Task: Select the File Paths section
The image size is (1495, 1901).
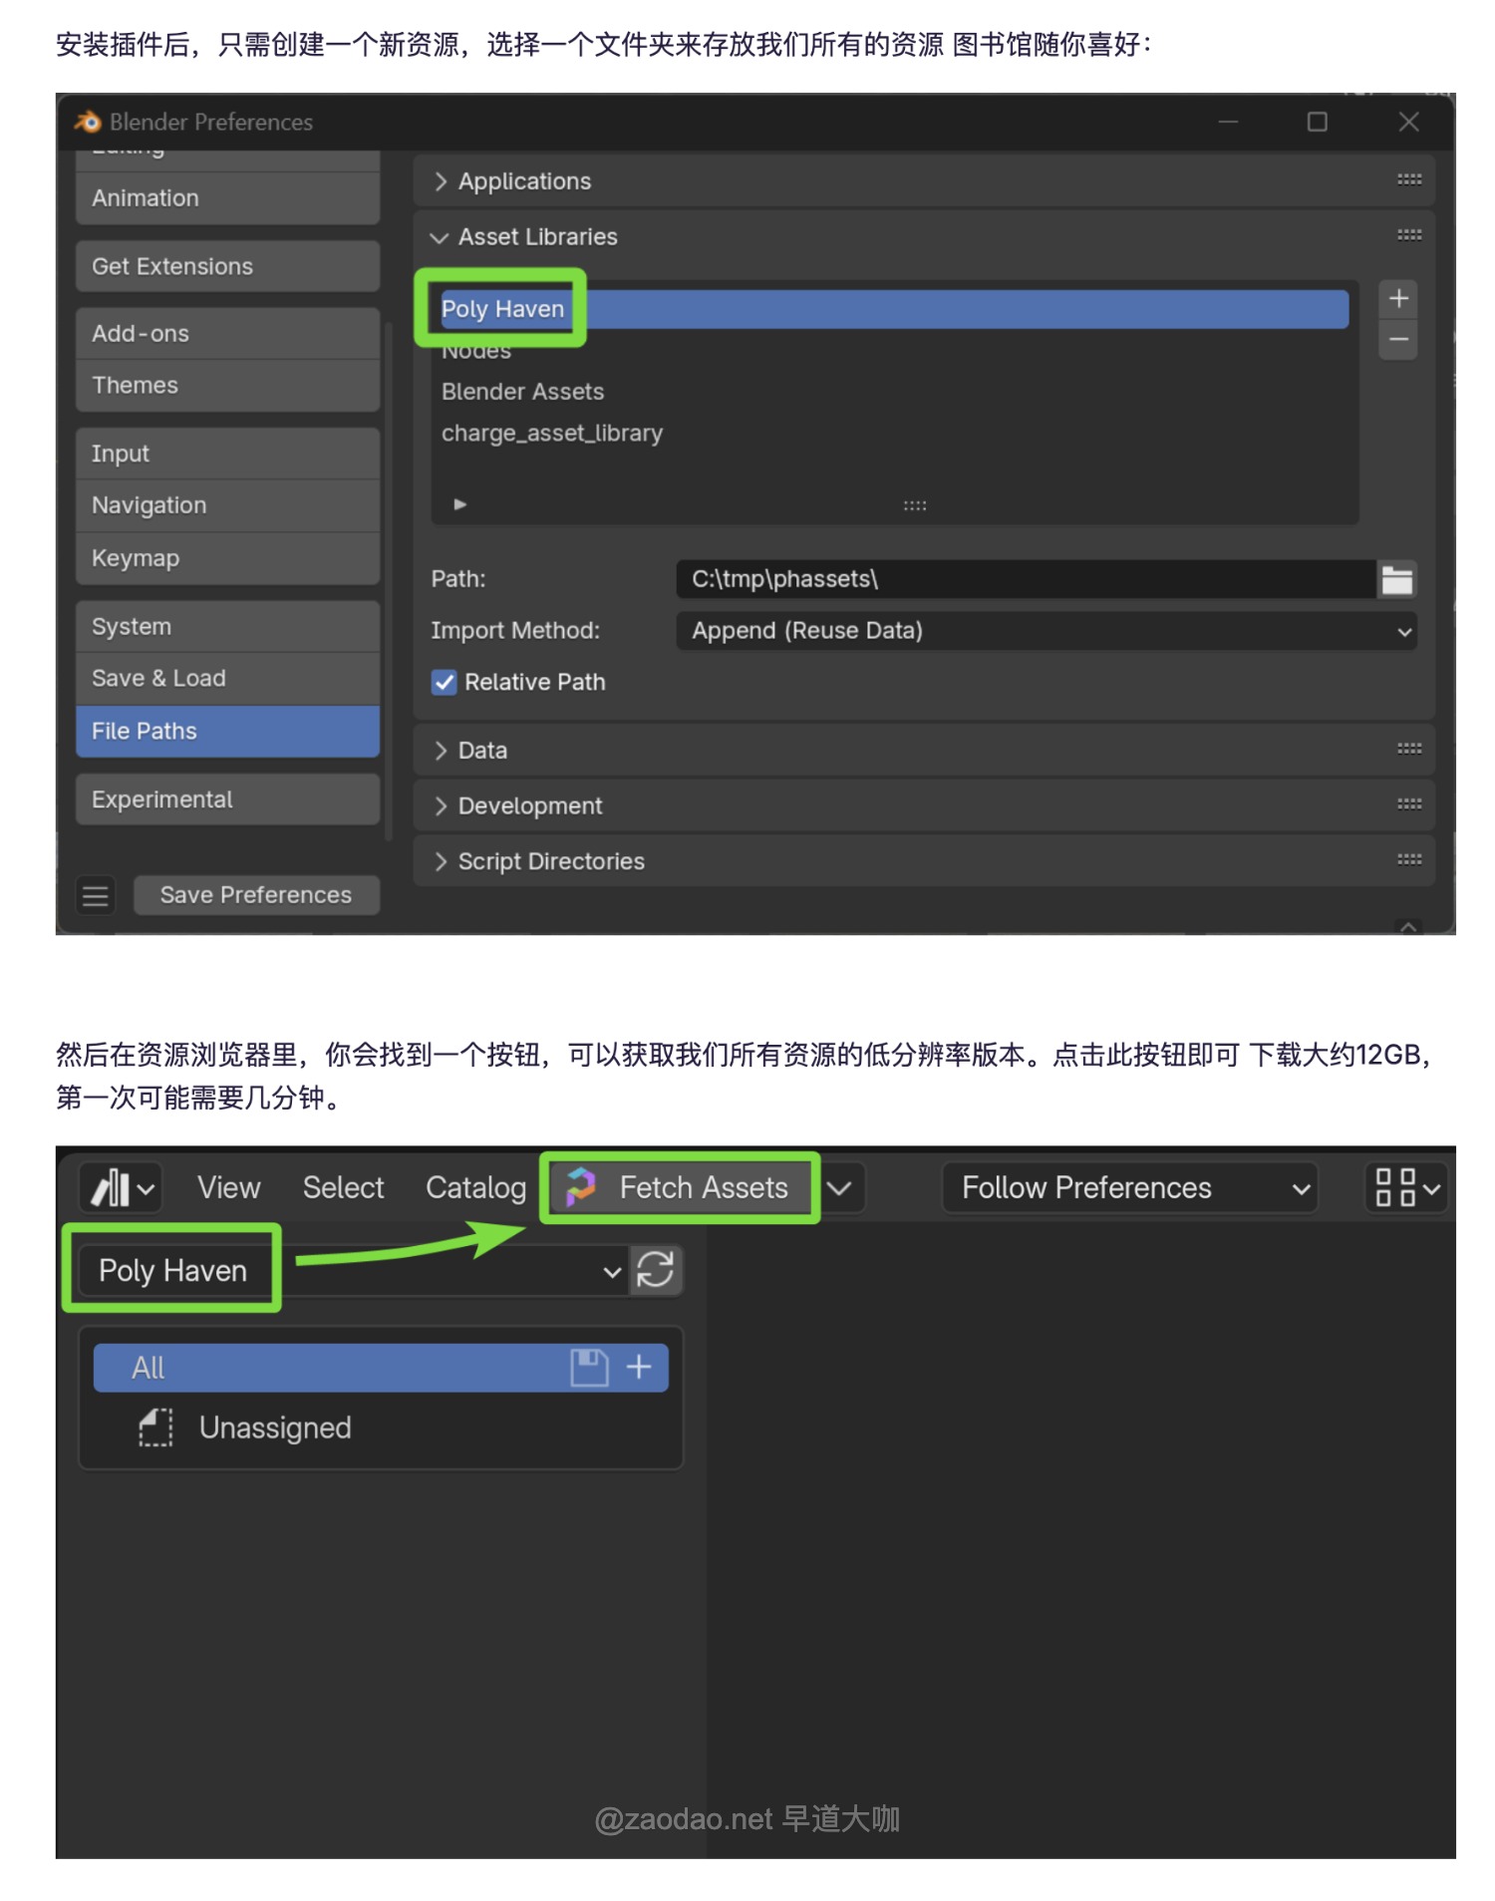Action: (227, 731)
